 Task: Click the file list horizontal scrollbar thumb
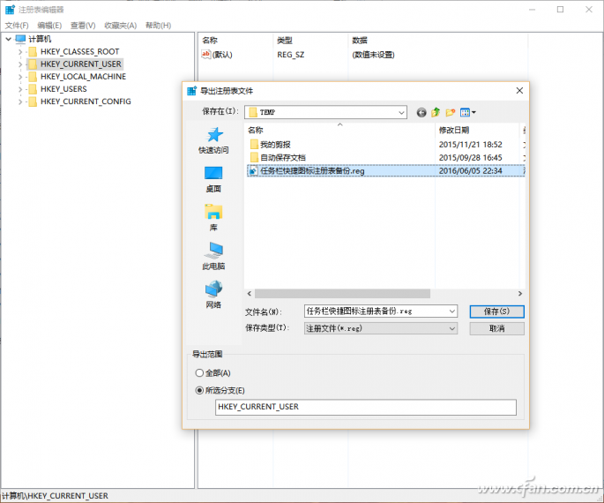342,294
